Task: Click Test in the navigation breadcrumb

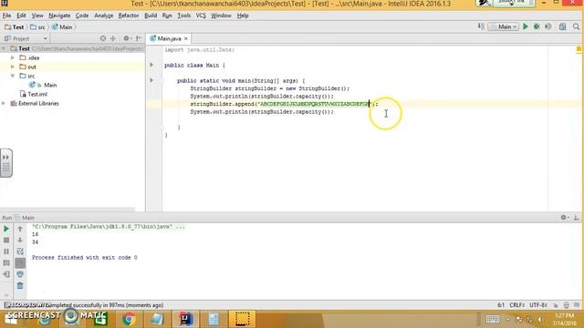Action: [x=15, y=27]
